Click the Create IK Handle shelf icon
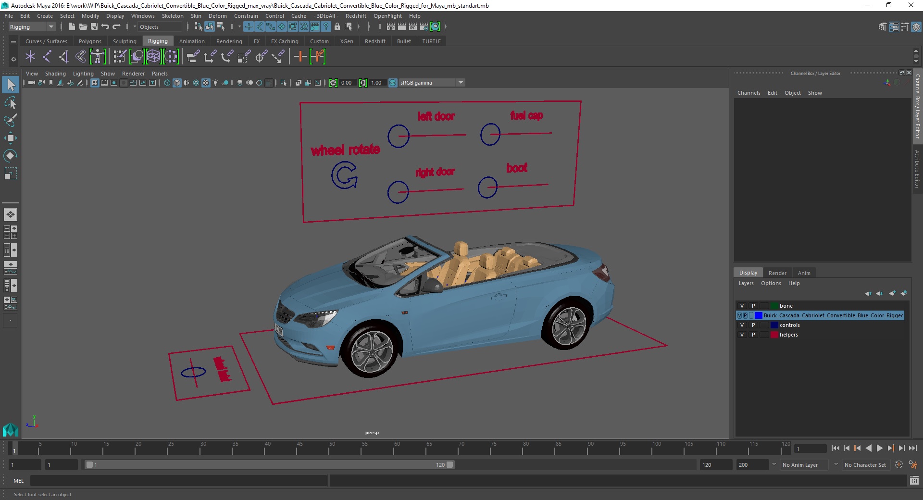This screenshot has width=923, height=500. pos(64,57)
